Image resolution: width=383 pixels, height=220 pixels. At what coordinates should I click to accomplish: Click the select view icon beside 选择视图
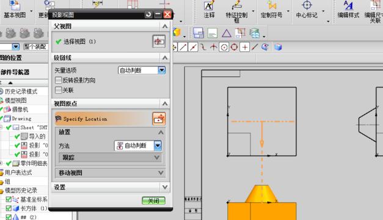tap(159, 42)
